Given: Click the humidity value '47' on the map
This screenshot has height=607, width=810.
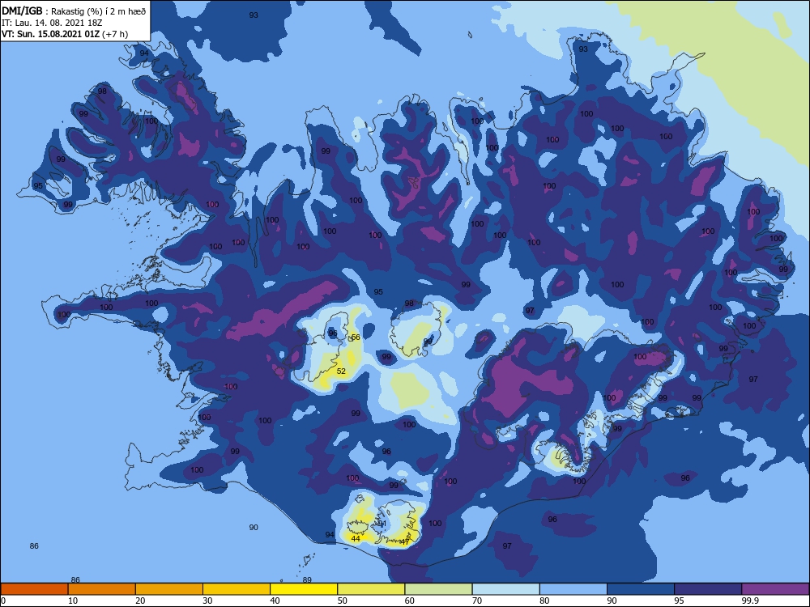Looking at the screenshot, I should pyautogui.click(x=405, y=542).
